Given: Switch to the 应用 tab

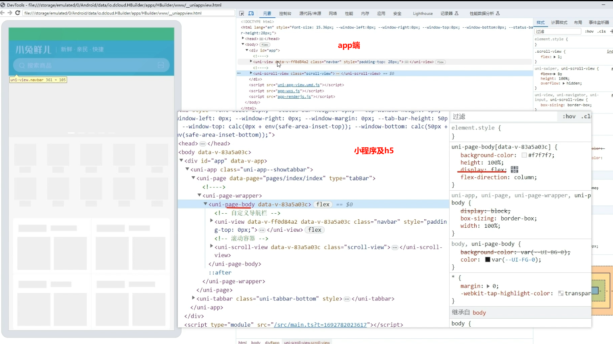Looking at the screenshot, I should point(381,14).
